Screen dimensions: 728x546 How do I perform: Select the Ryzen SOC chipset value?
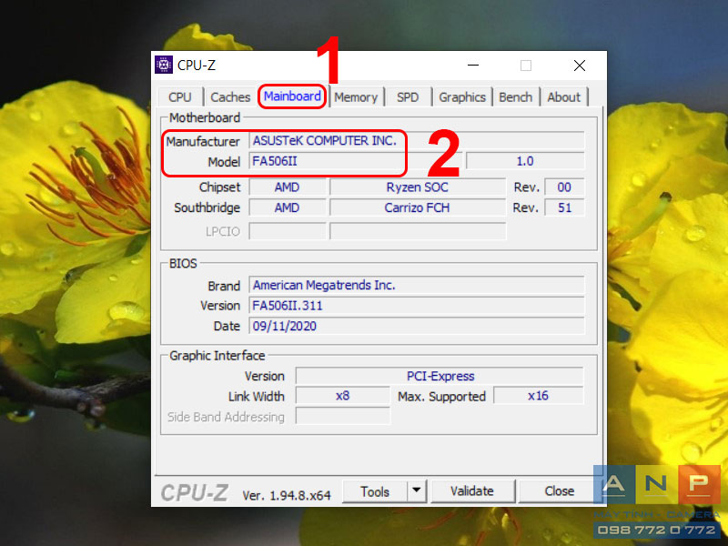pyautogui.click(x=418, y=187)
